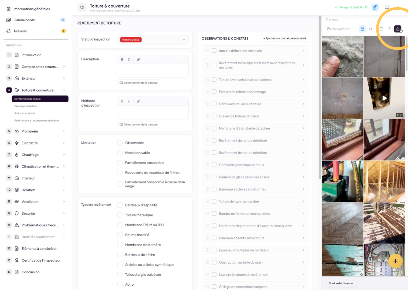Open the book icon in the header
The width and height of the screenshot is (408, 290).
[387, 8]
